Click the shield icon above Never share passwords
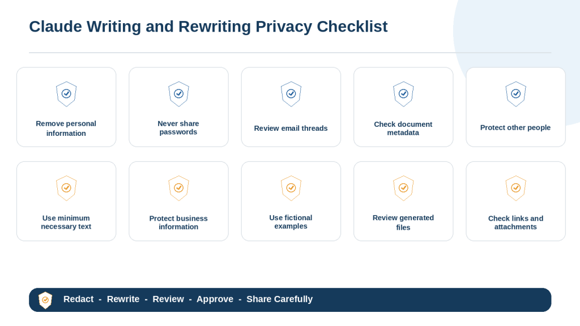Screen dimensions: 580x326 tap(178, 94)
